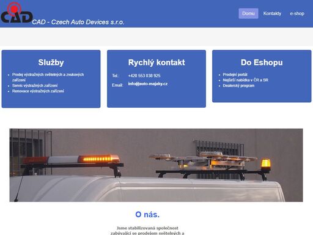Open the Do Eshopu card heading

pos(262,62)
